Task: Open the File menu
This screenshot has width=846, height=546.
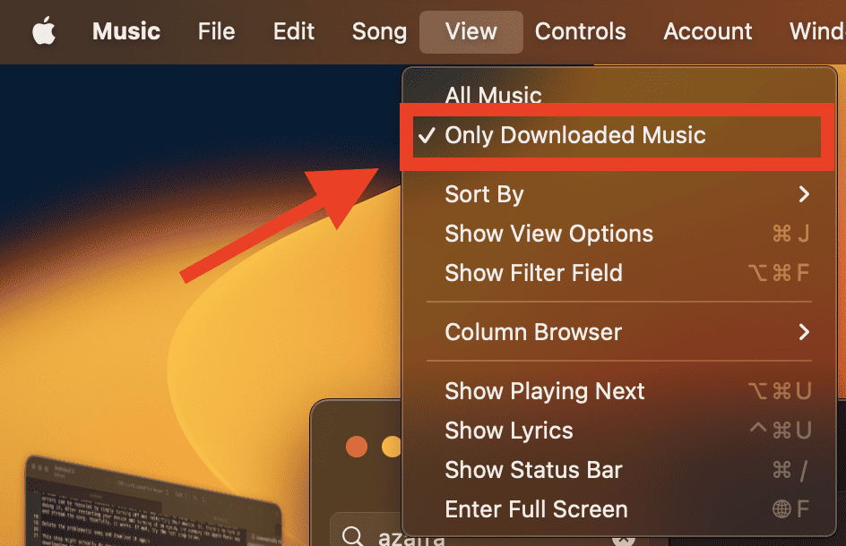Action: [x=216, y=31]
